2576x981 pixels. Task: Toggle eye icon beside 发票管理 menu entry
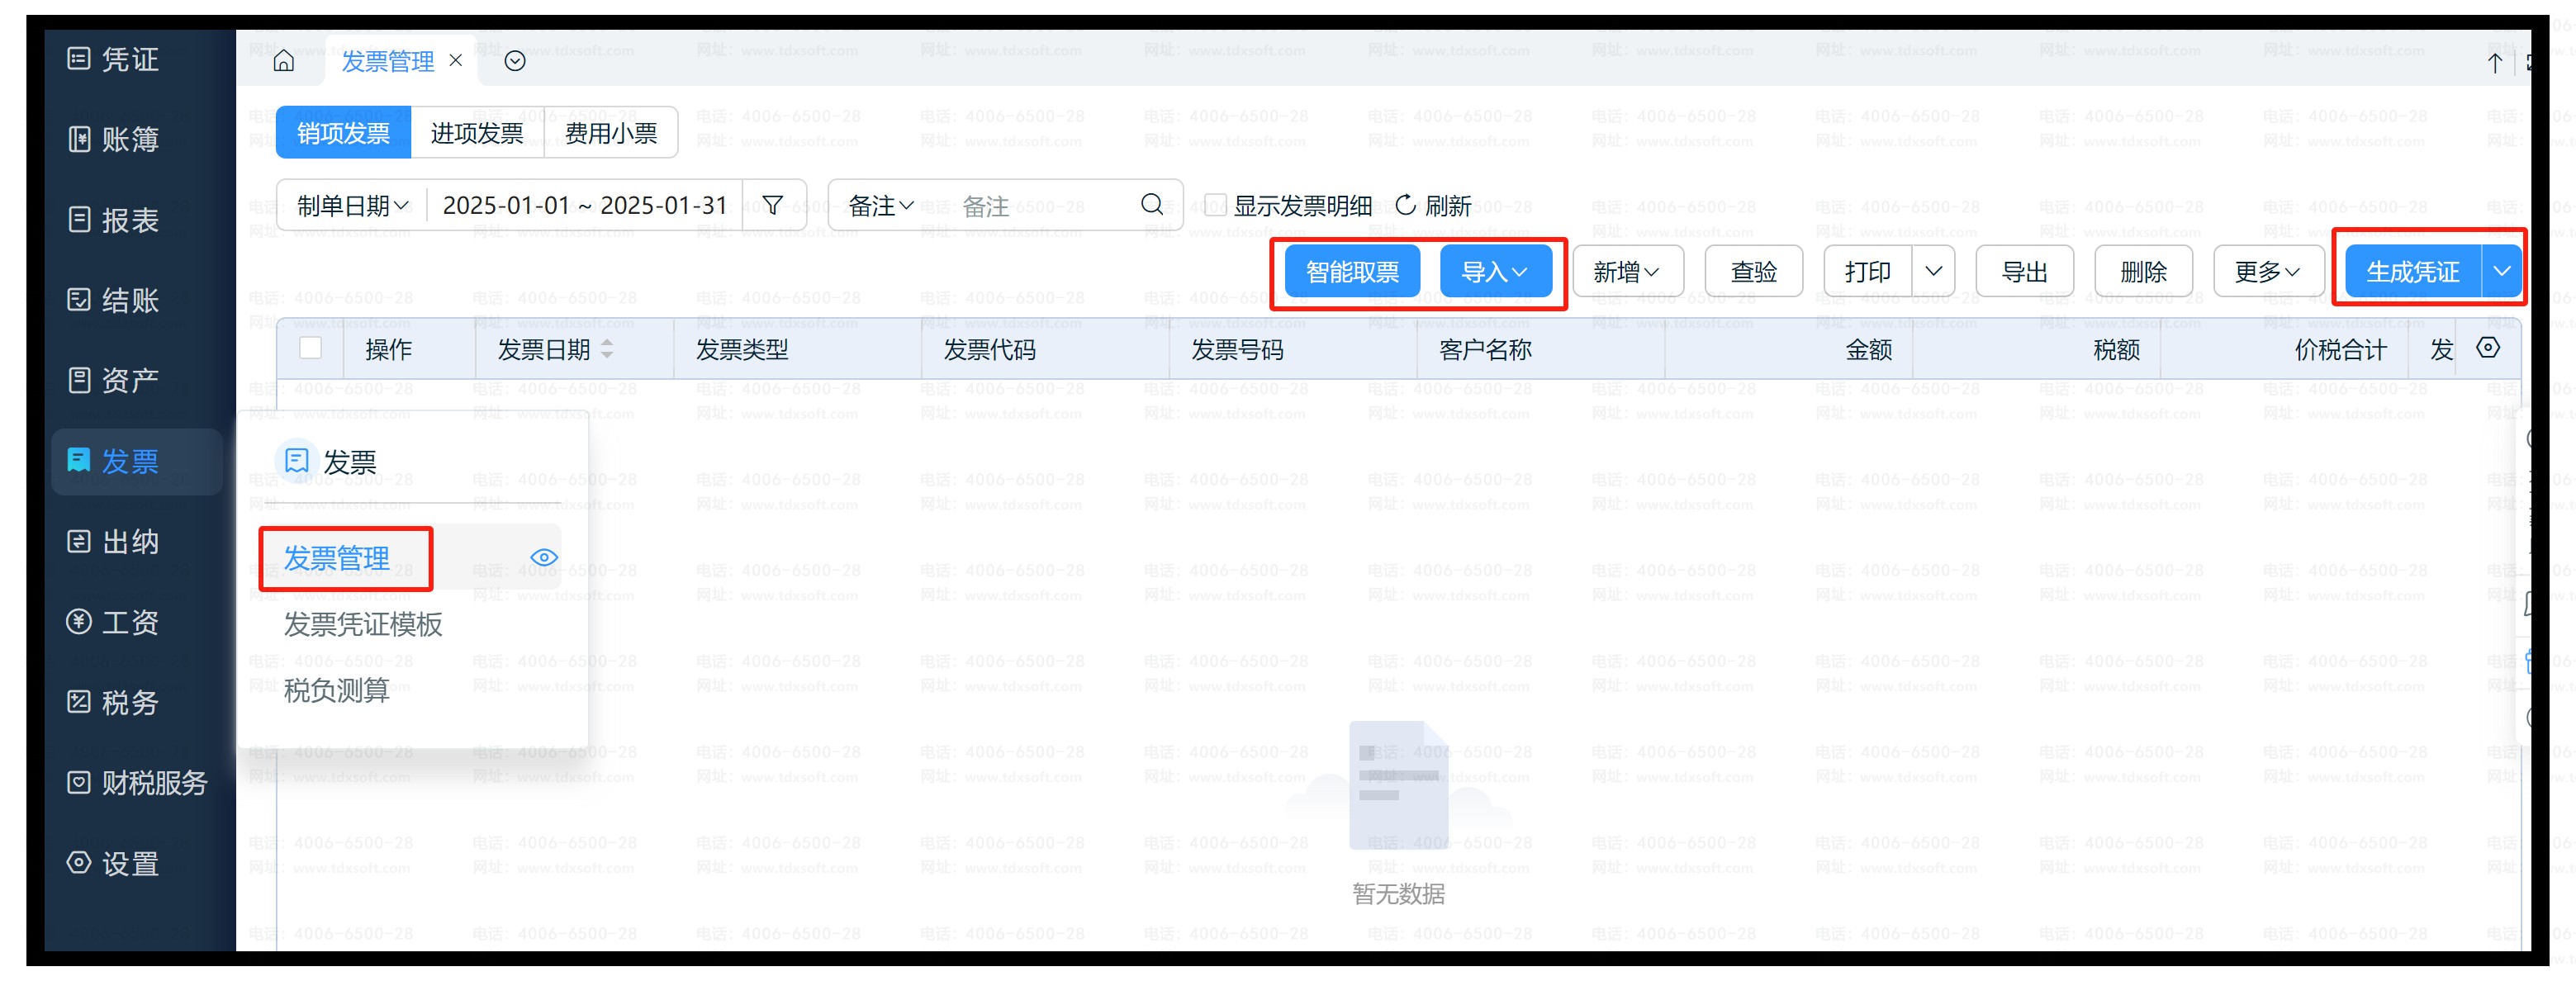(x=544, y=557)
